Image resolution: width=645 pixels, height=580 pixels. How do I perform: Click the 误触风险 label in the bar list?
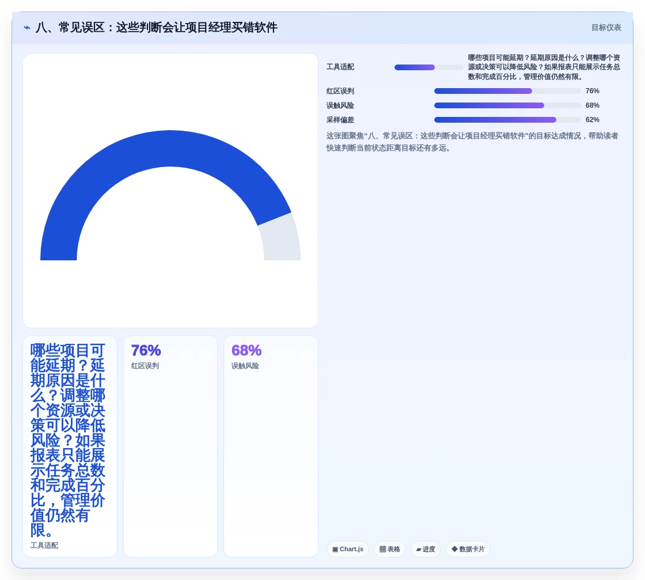click(340, 105)
